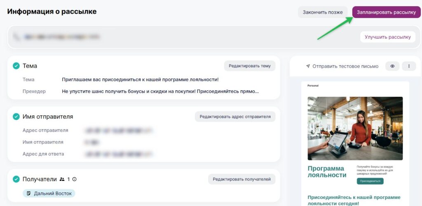
Task: Click the Информация о рассылке heading
Action: [52, 12]
